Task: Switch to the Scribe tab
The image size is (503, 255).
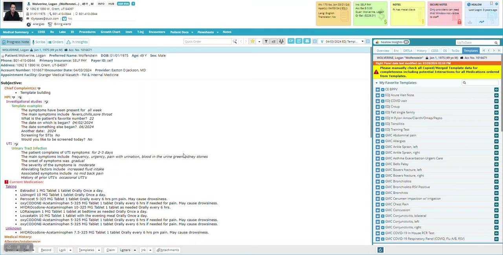Action: pos(39,42)
